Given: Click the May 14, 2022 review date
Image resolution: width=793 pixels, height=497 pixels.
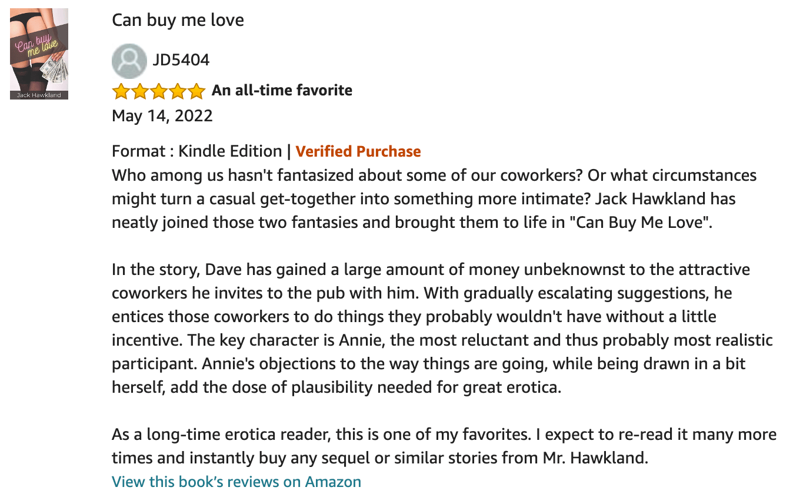Looking at the screenshot, I should point(162,115).
